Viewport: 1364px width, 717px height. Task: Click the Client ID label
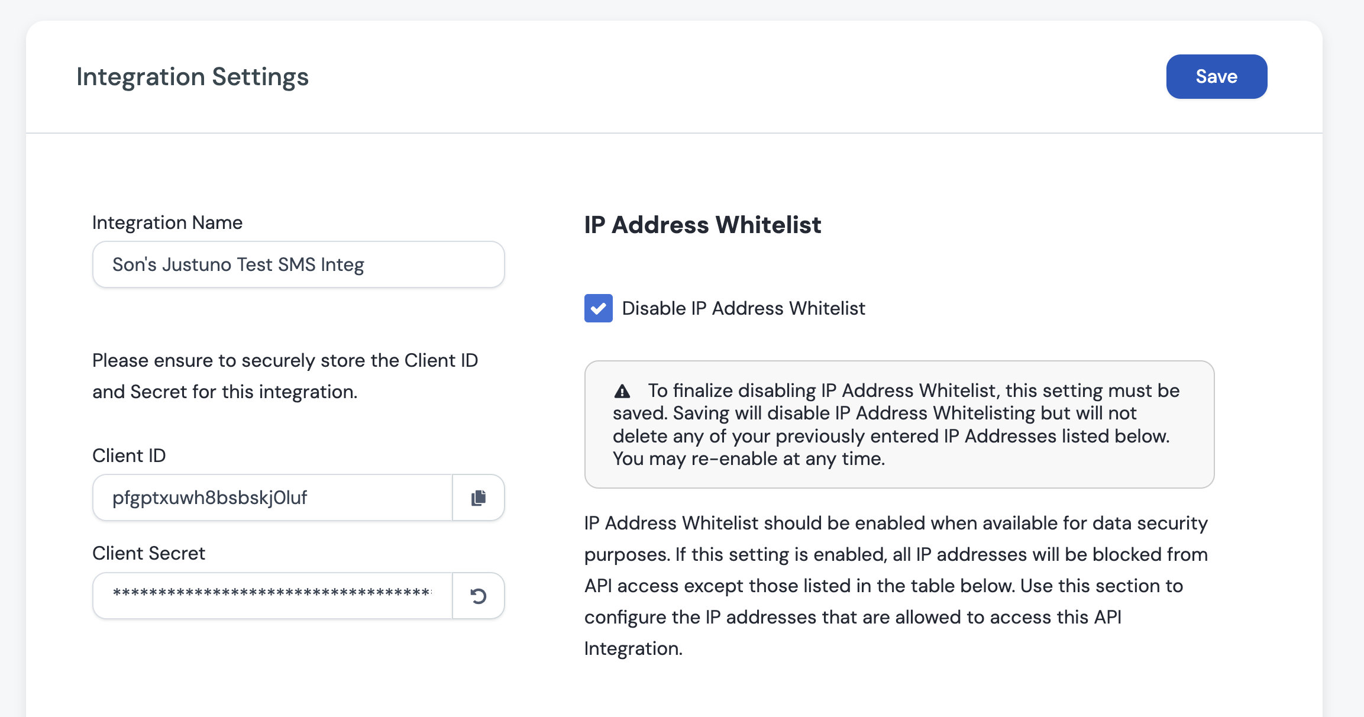(129, 456)
